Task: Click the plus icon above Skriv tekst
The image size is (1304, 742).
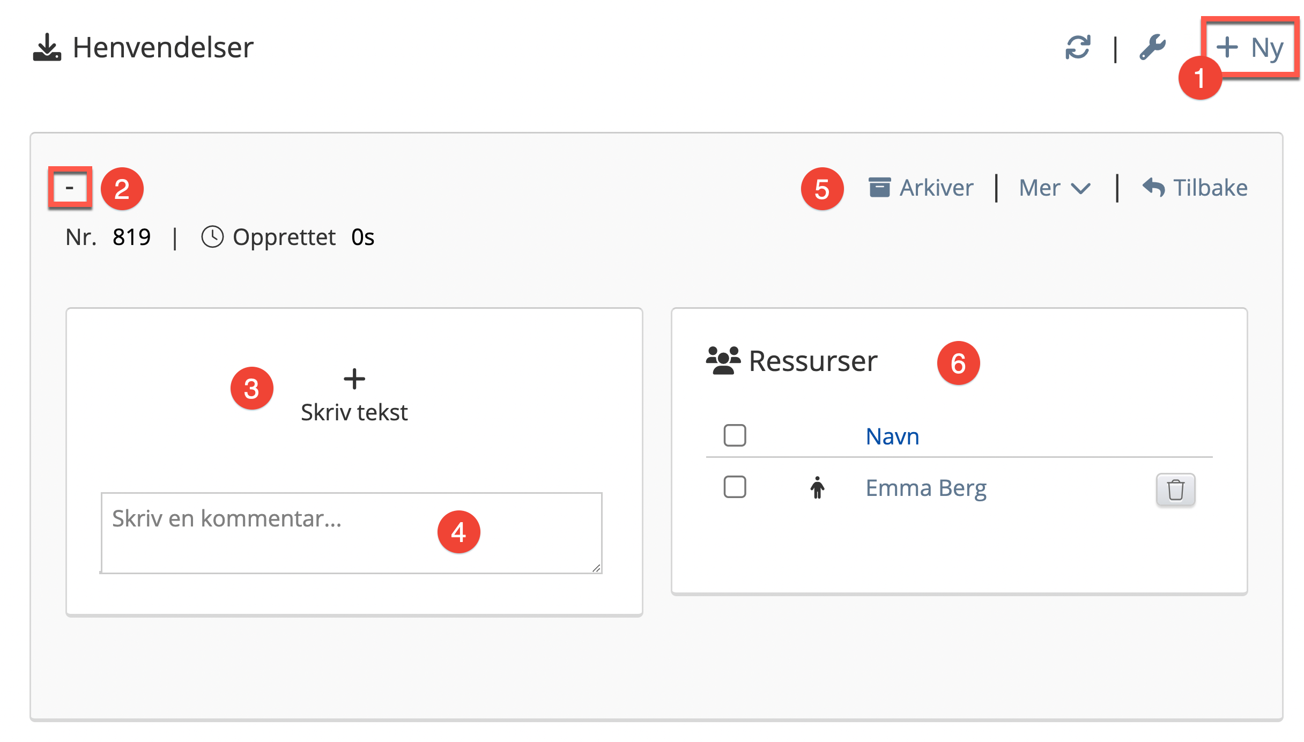Action: click(x=354, y=379)
